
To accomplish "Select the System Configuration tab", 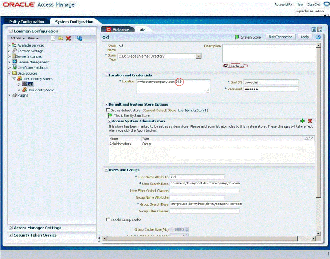I will (74, 22).
